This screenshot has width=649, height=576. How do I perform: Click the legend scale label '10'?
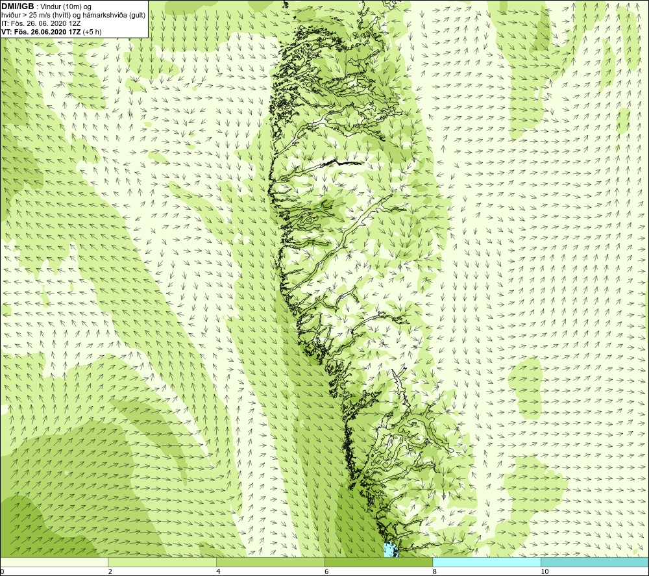click(545, 572)
